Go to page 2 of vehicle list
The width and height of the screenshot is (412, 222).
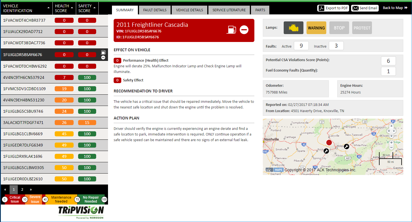point(22,190)
